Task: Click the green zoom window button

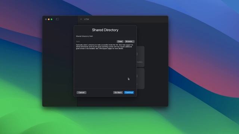Action: tap(52, 19)
